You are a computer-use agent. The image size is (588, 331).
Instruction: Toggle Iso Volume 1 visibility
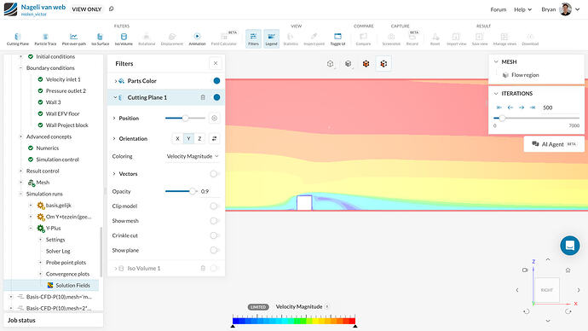coord(214,269)
